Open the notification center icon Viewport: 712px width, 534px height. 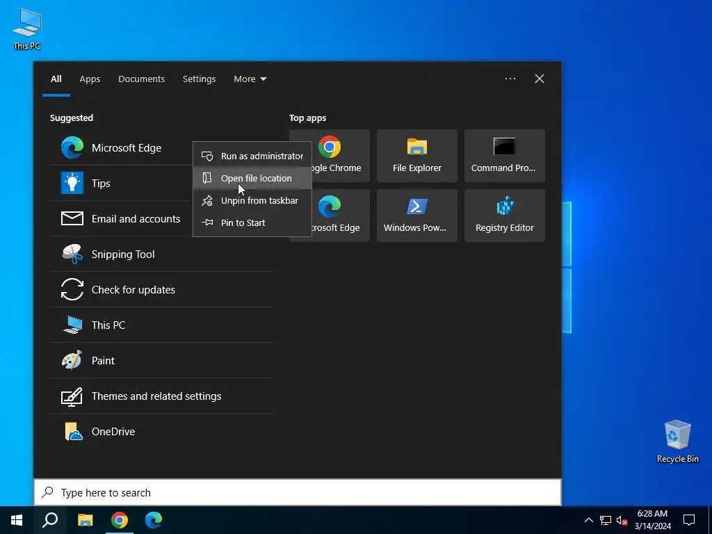(x=689, y=520)
